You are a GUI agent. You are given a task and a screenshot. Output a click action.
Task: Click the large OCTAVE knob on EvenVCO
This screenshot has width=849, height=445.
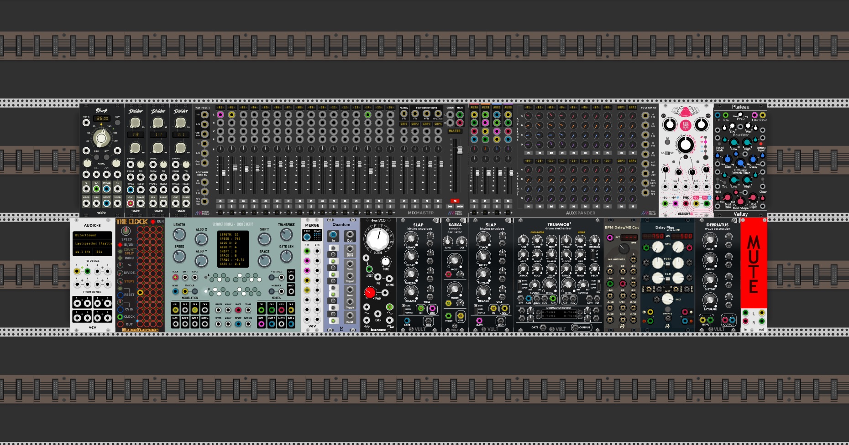(378, 239)
